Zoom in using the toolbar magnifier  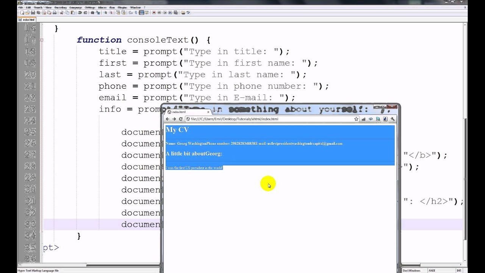(x=105, y=13)
